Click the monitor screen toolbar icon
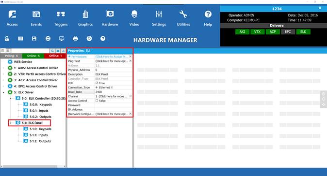Image resolution: width=327 pixels, height=176 pixels. (x=62, y=39)
